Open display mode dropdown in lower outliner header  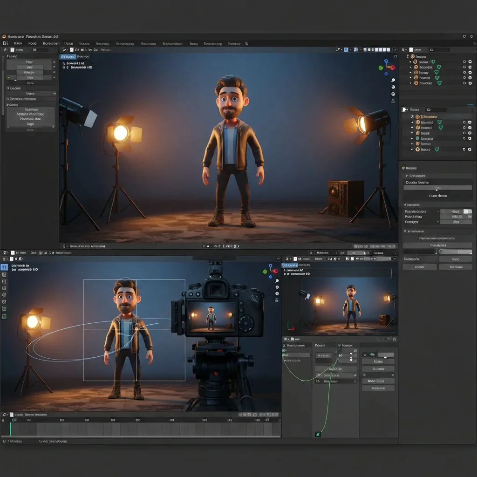pyautogui.click(x=405, y=109)
